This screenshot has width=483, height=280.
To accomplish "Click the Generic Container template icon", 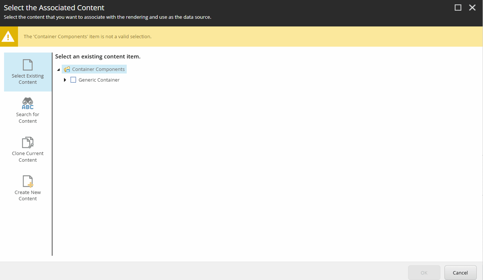I will (x=73, y=79).
